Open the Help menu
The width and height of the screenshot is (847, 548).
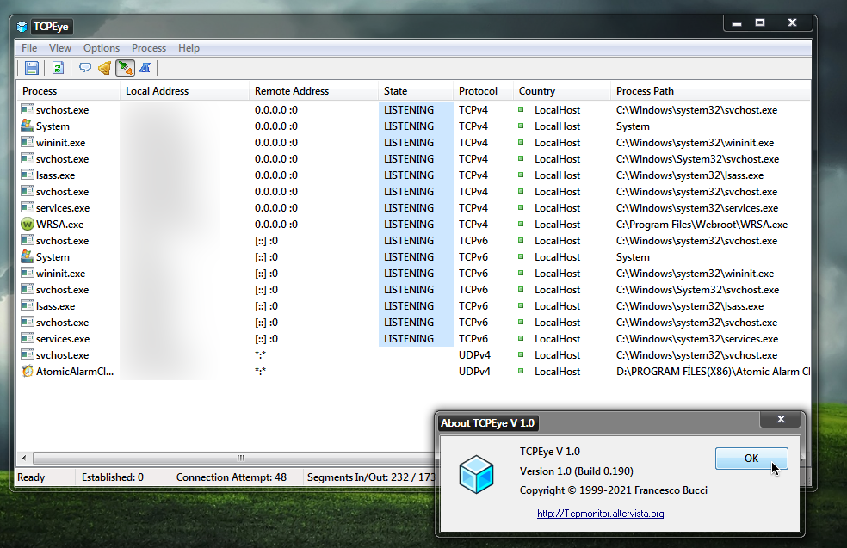(x=189, y=48)
